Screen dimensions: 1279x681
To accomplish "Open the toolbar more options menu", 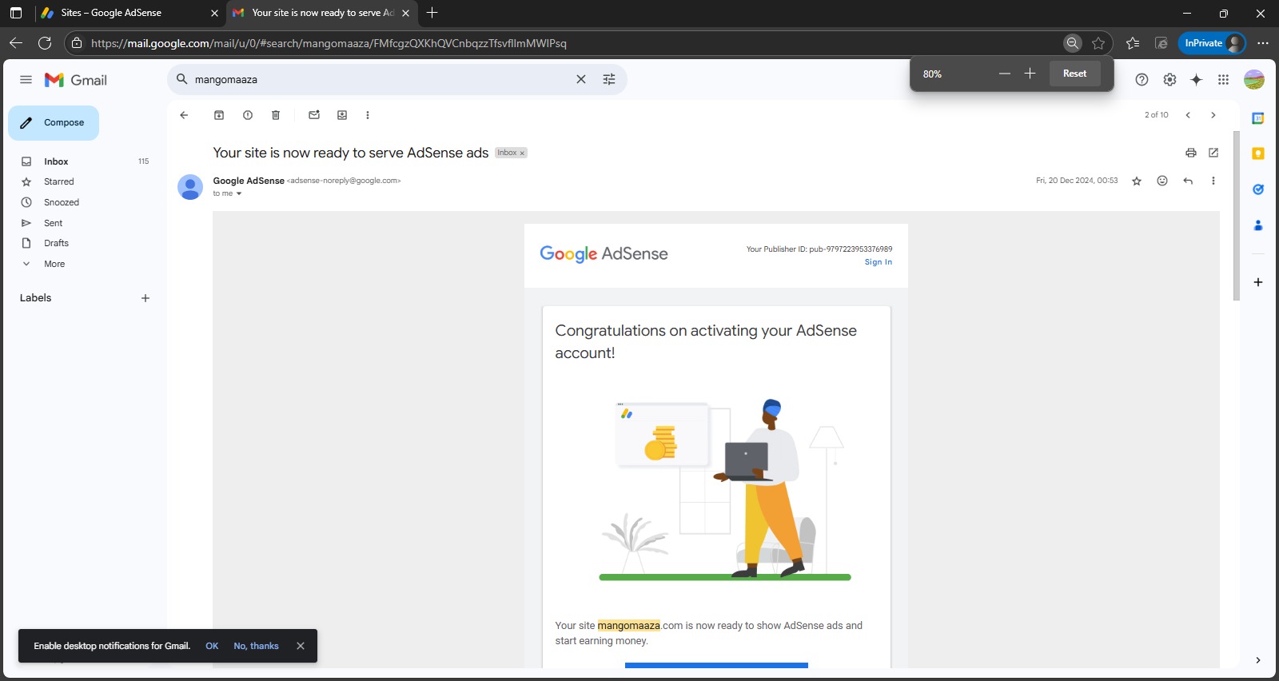I will pyautogui.click(x=368, y=115).
